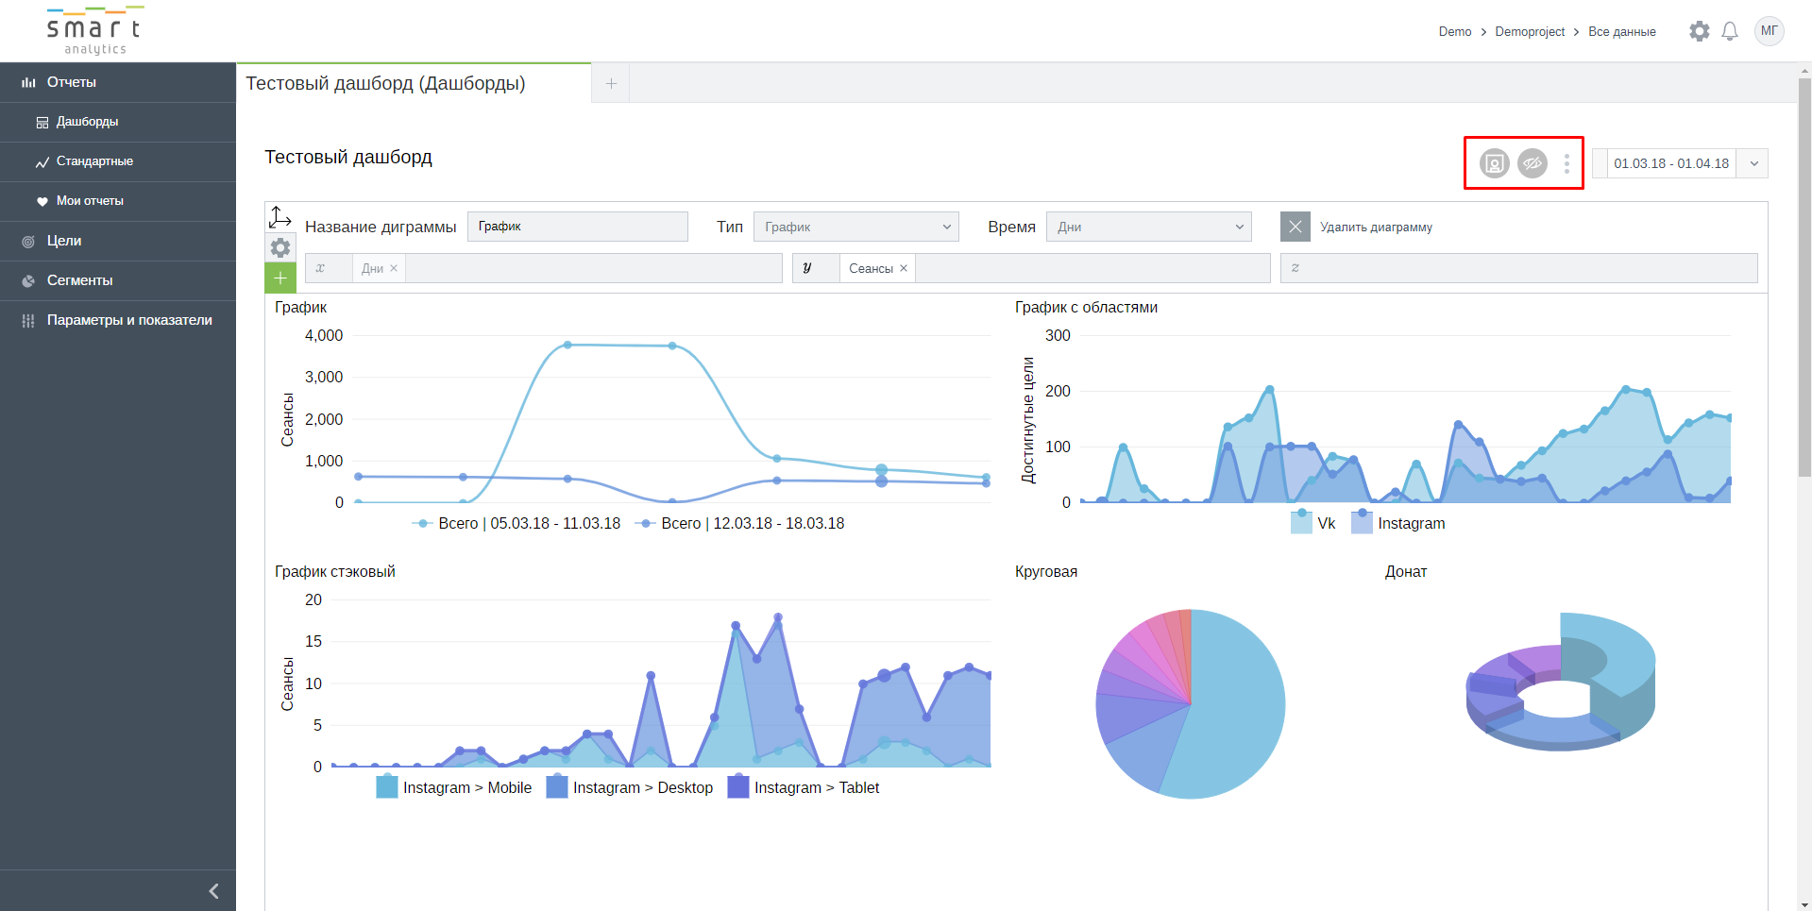This screenshot has width=1812, height=911.
Task: Toggle legend Всего | 05.03.18 - 11.03.18
Action: [517, 523]
